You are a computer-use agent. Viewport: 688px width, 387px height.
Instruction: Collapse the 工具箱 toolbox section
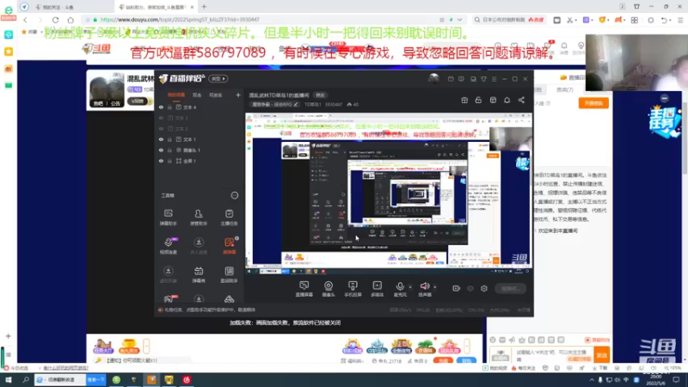point(234,195)
